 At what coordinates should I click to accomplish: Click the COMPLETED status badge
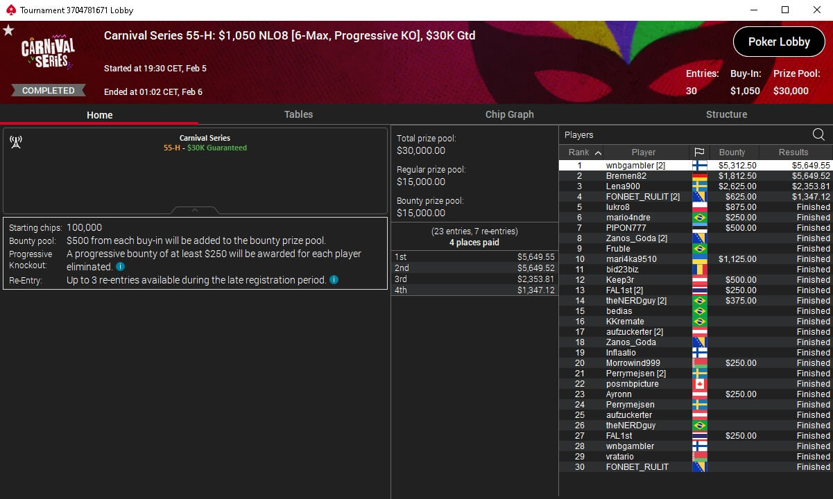[48, 91]
